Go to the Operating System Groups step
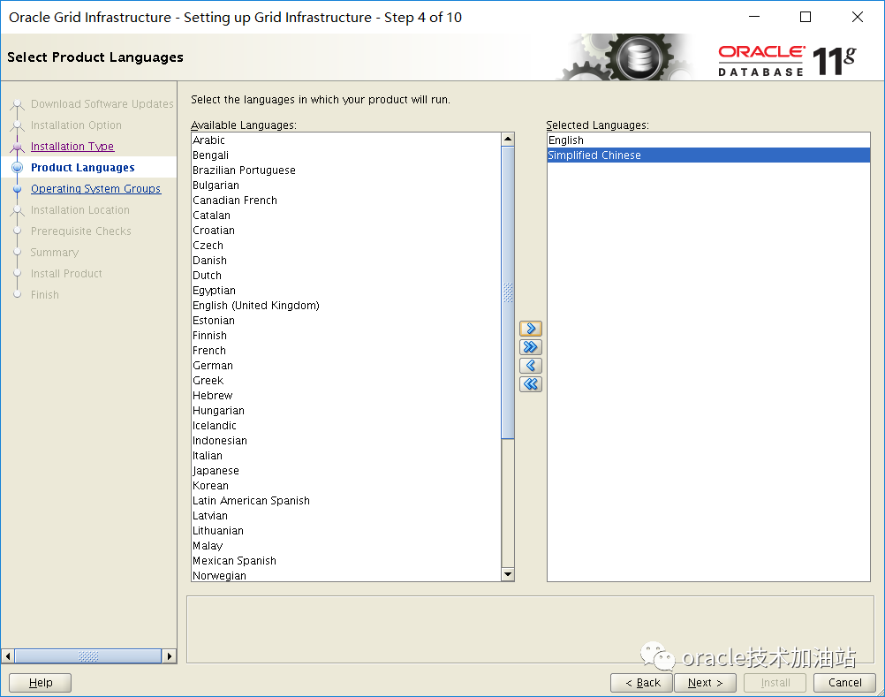Viewport: 885px width, 697px height. [96, 188]
